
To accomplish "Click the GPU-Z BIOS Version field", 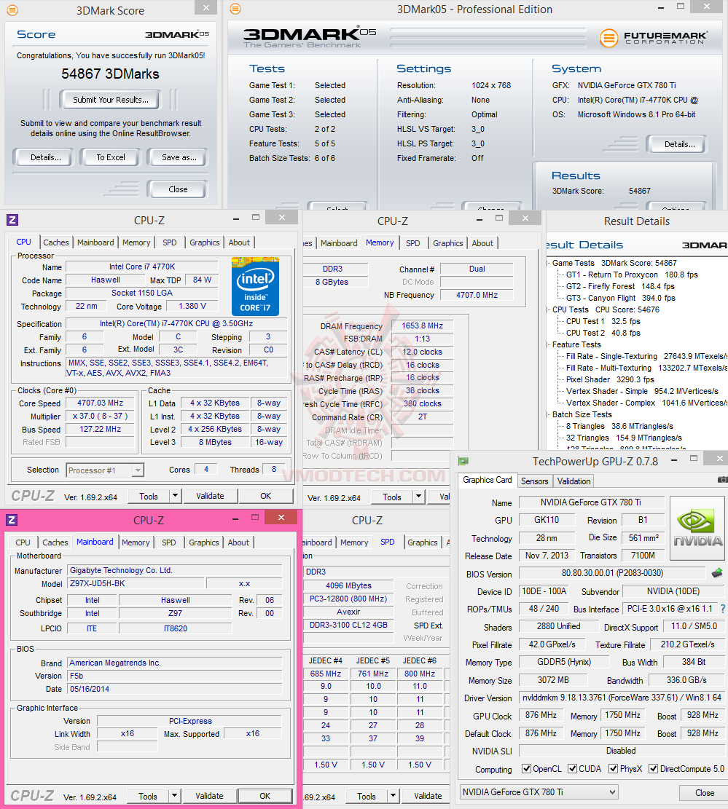I will click(612, 572).
